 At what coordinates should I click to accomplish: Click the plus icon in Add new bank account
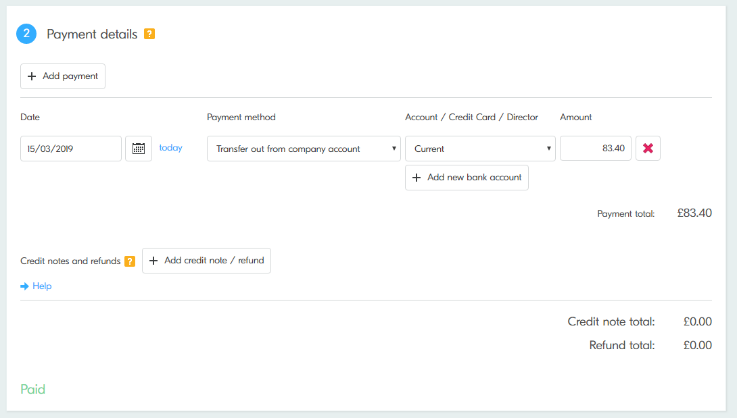tap(417, 178)
